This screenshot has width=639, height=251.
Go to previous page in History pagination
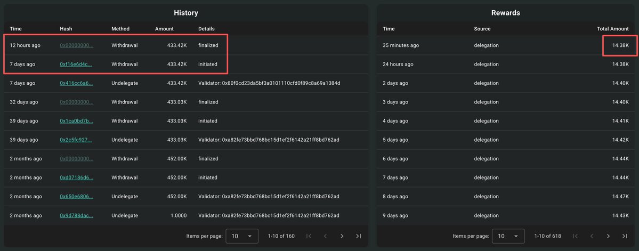click(x=325, y=236)
